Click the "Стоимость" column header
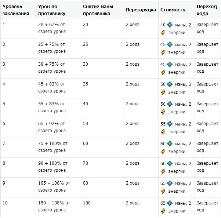221x218 pixels. point(173,10)
